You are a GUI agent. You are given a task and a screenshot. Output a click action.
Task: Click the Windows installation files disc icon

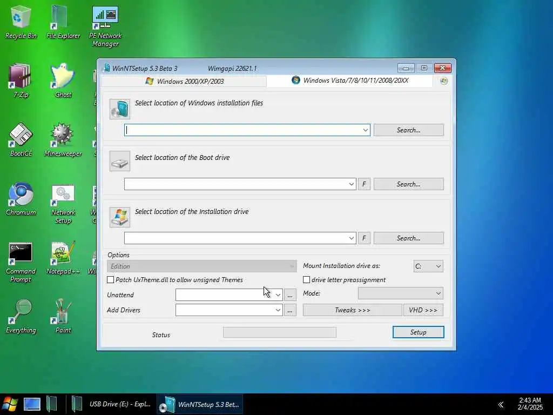pos(119,109)
